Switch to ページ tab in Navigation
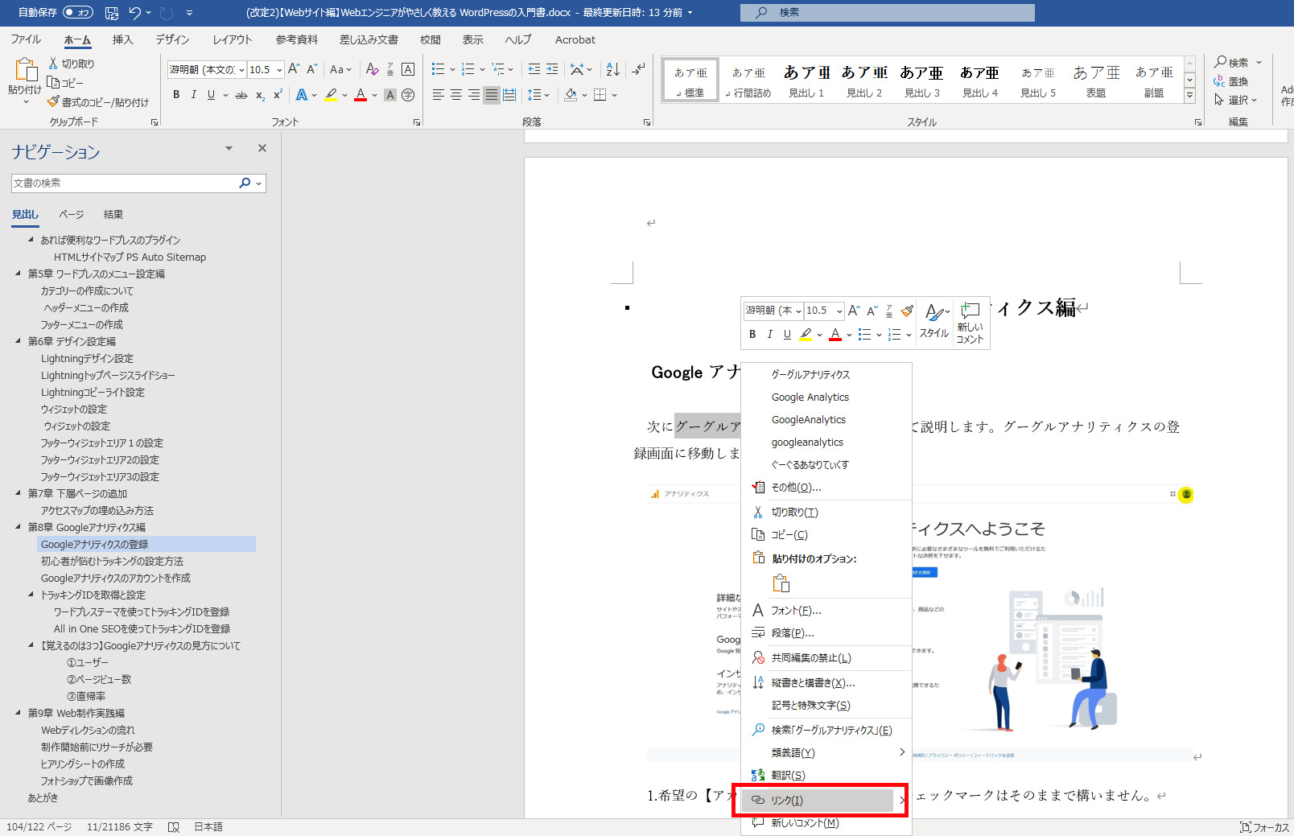The width and height of the screenshot is (1294, 836). tap(72, 214)
